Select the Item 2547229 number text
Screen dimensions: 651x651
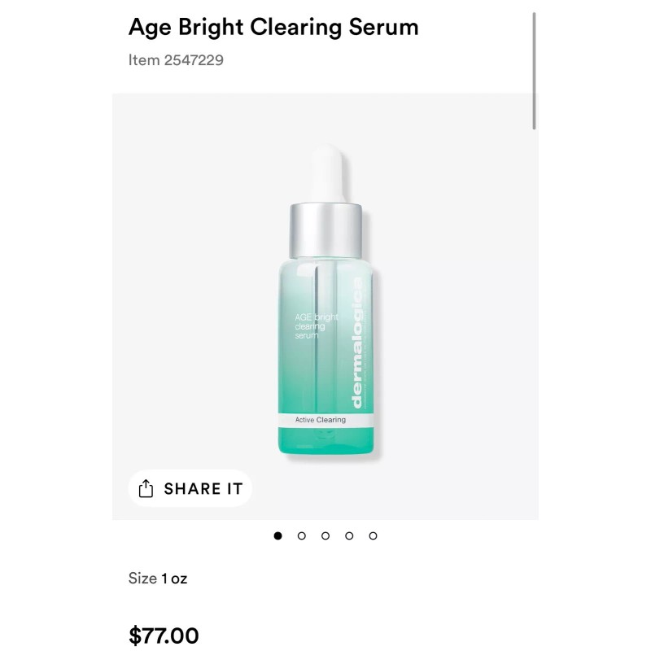click(x=176, y=60)
